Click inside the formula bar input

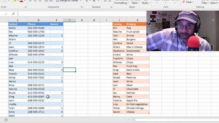[x=82, y=14]
